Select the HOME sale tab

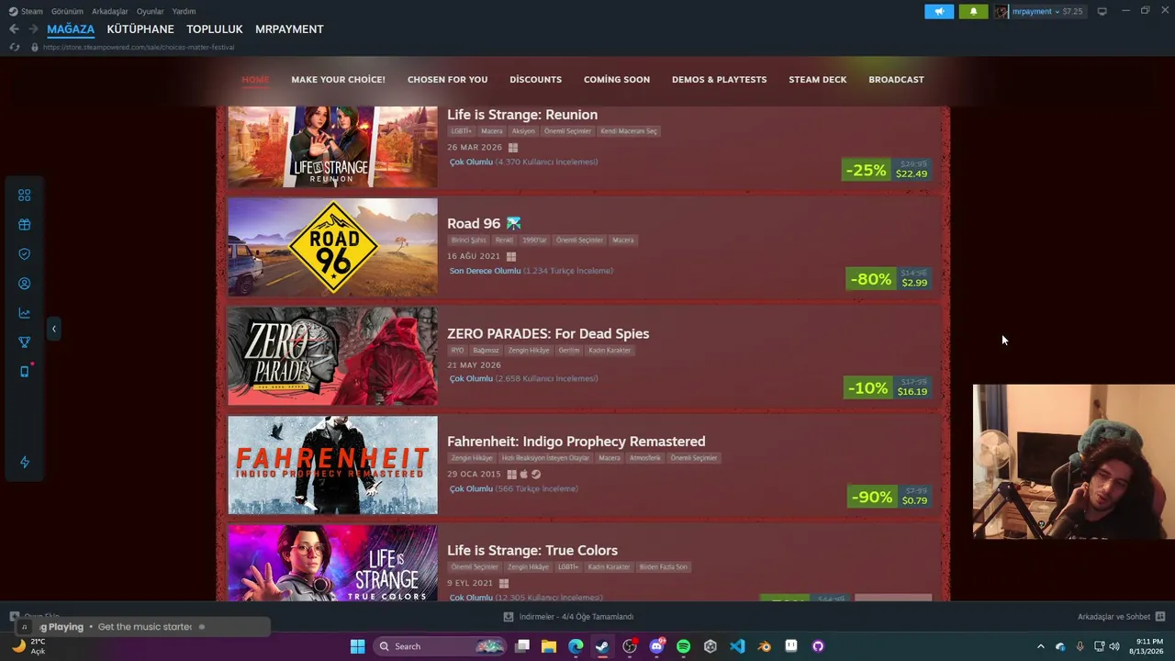pos(255,79)
